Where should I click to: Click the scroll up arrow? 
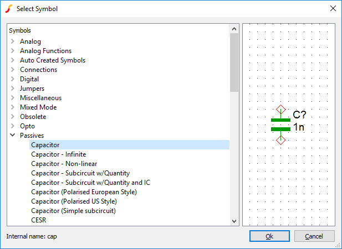[234, 29]
